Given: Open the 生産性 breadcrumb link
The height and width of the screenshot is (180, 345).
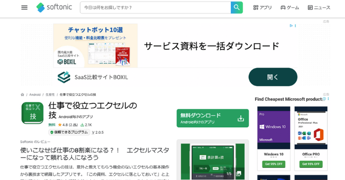Looking at the screenshot, I should click(x=50, y=95).
